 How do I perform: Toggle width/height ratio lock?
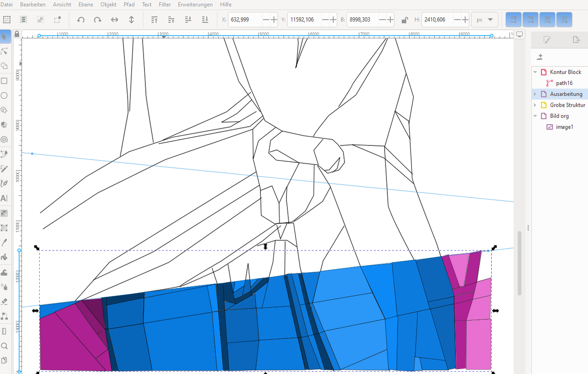click(405, 20)
